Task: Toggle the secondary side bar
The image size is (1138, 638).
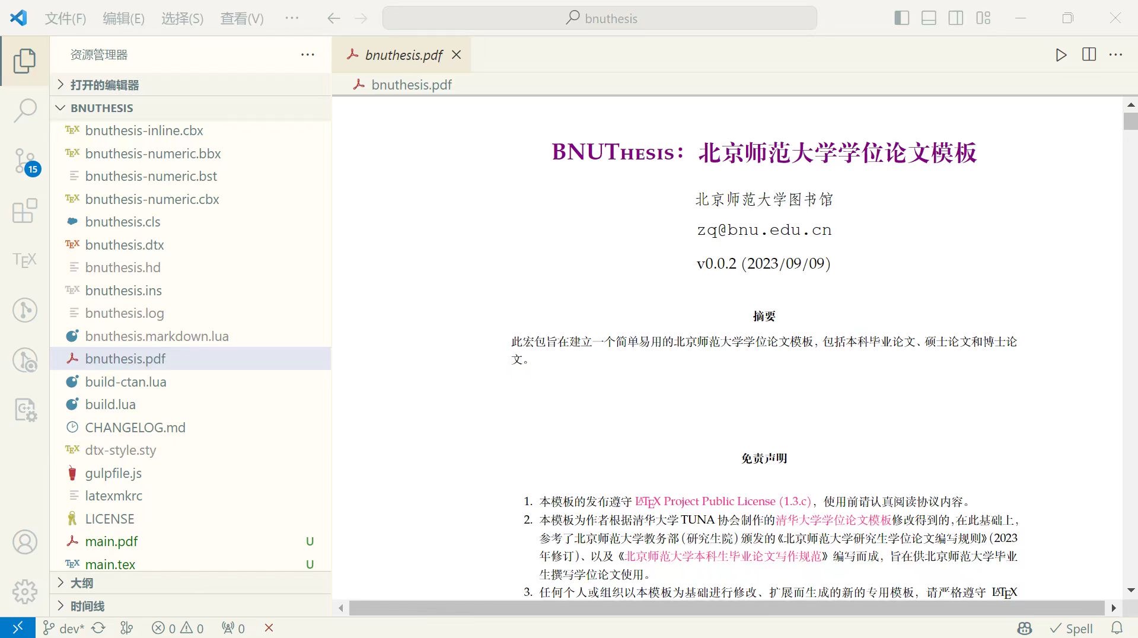Action: (956, 18)
